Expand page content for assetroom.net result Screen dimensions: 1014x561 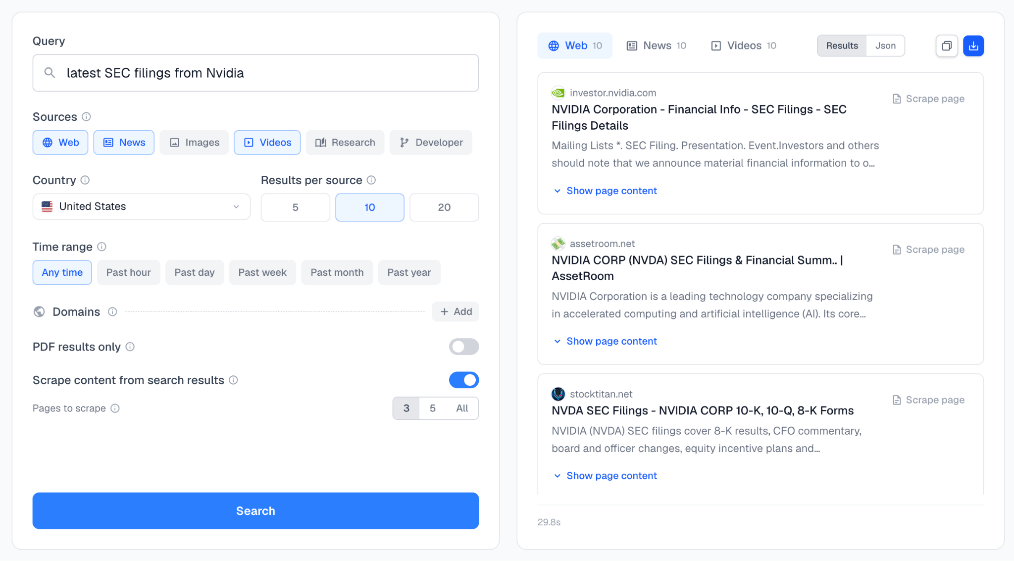(605, 341)
